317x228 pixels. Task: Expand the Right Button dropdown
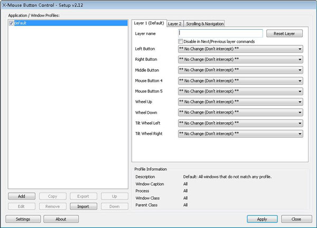coord(240,60)
